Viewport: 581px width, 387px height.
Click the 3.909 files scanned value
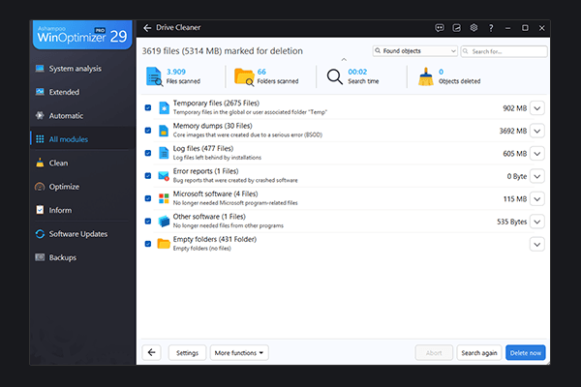[x=176, y=72]
